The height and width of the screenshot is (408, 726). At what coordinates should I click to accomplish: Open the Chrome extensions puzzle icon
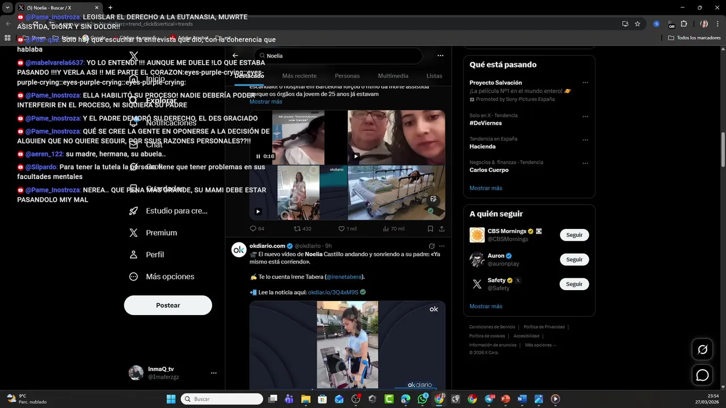coord(684,24)
